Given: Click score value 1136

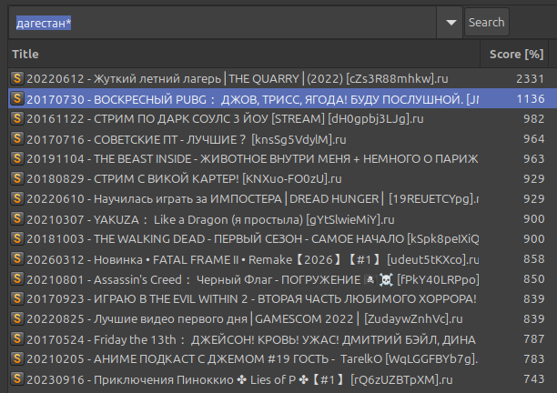Looking at the screenshot, I should (x=531, y=98).
